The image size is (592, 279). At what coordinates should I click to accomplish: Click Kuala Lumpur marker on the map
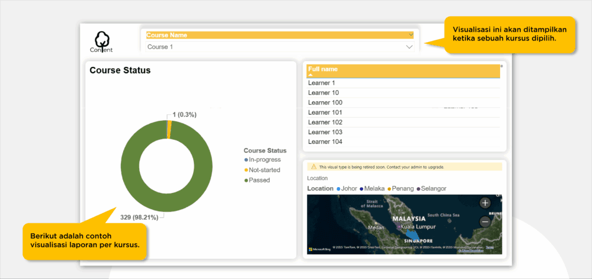[x=399, y=227]
